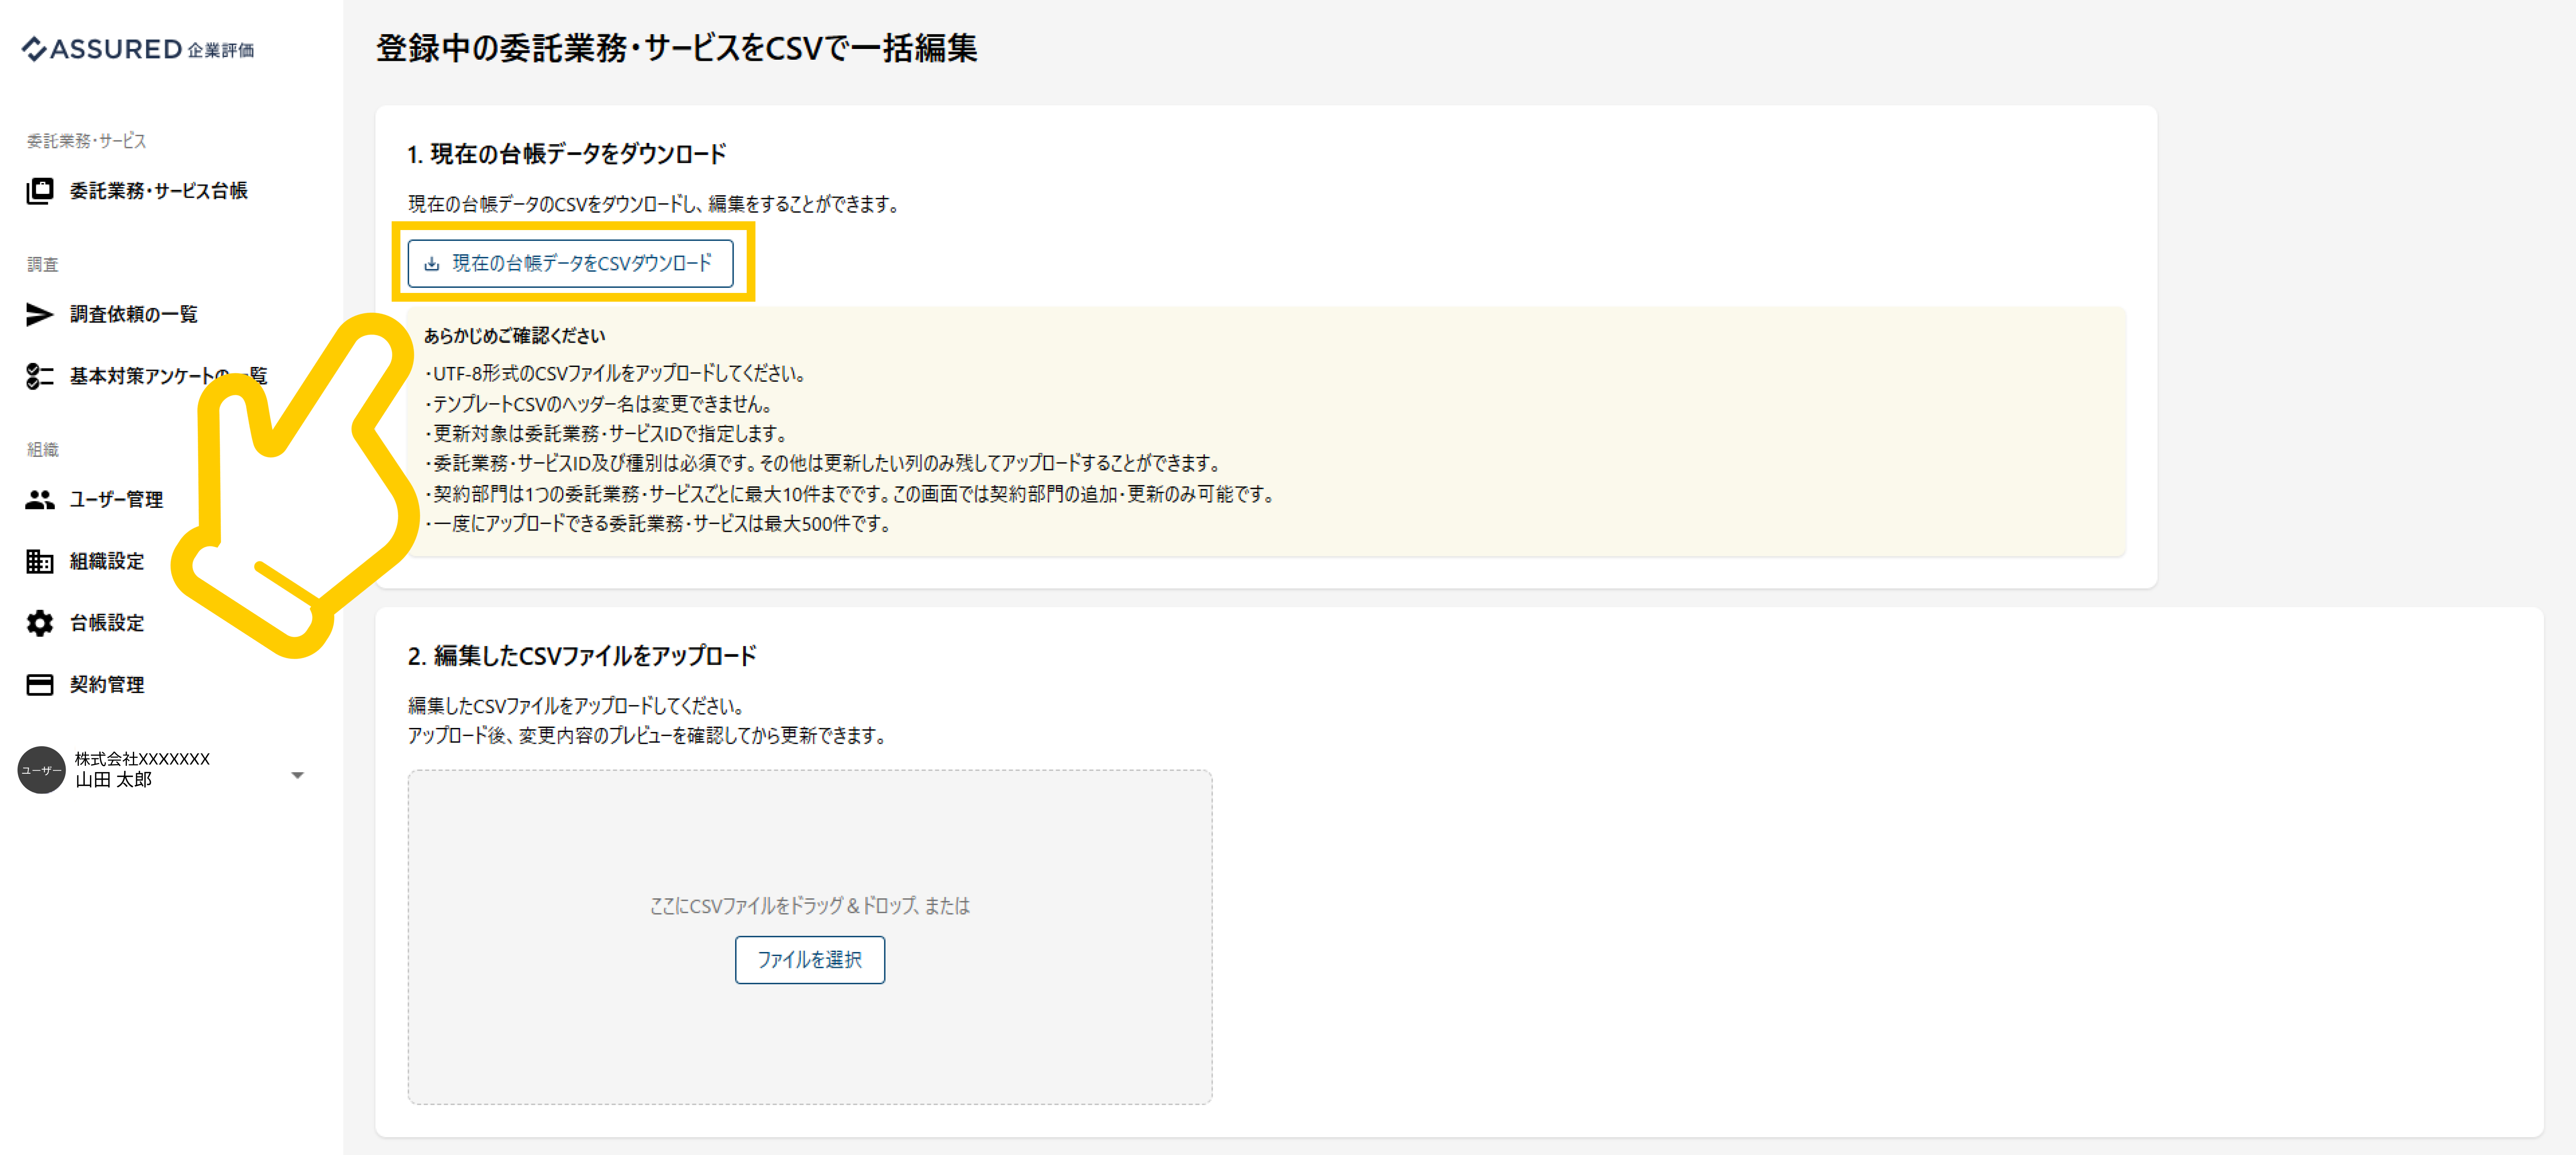The image size is (2576, 1155).
Task: Click the 山田 太郎 user name
Action: (x=114, y=780)
